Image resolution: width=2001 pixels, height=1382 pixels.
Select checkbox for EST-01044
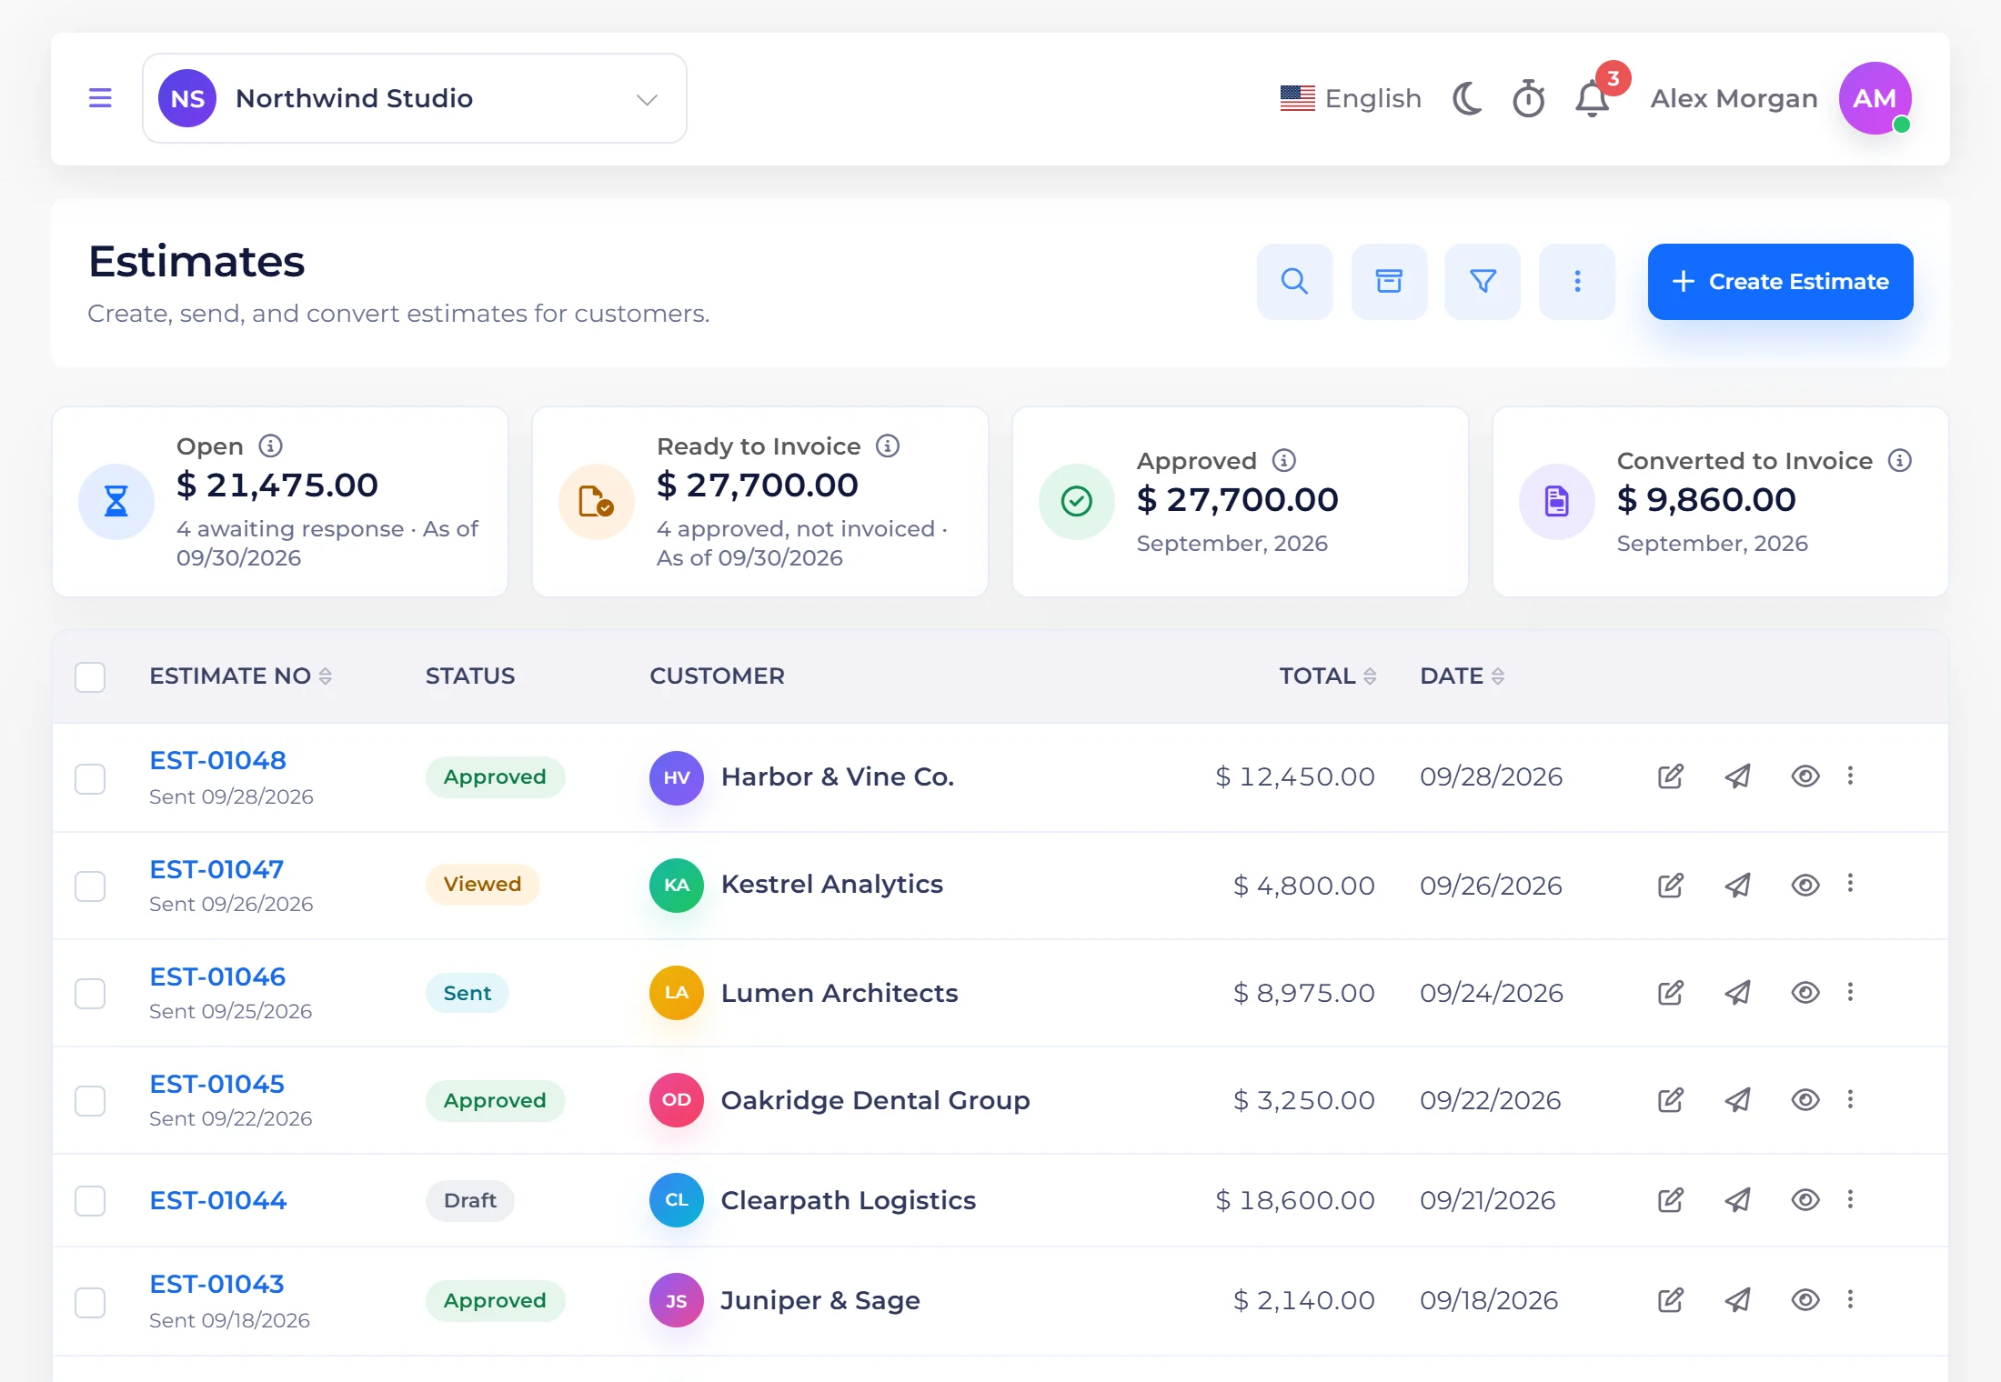[90, 1200]
